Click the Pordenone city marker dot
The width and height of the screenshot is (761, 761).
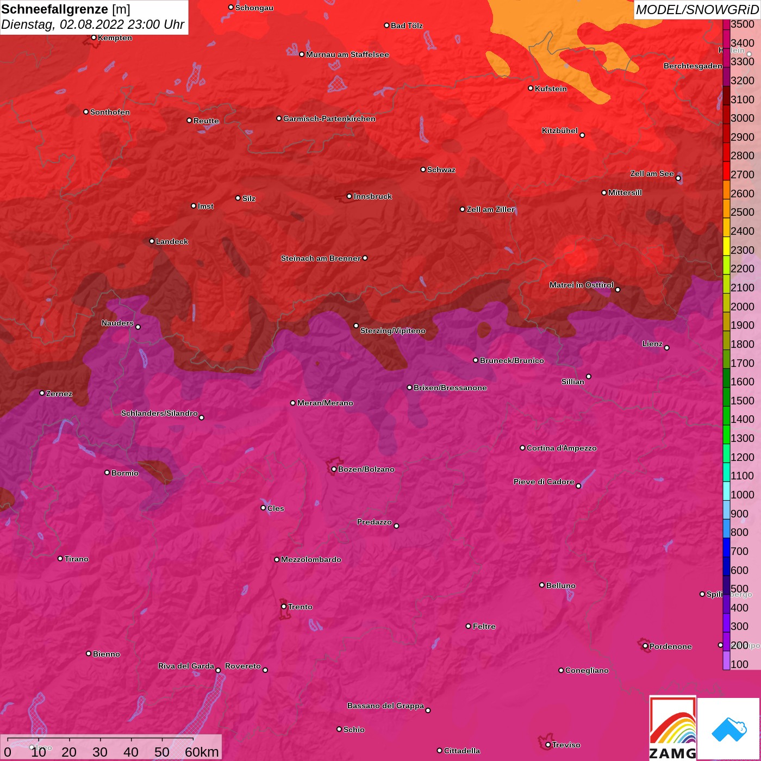(x=645, y=646)
